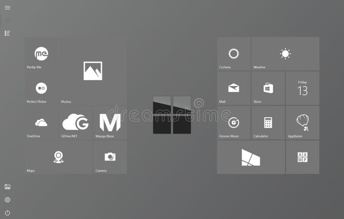Open the AppRaisin balloon tile
This screenshot has width=344, height=219.
303,123
